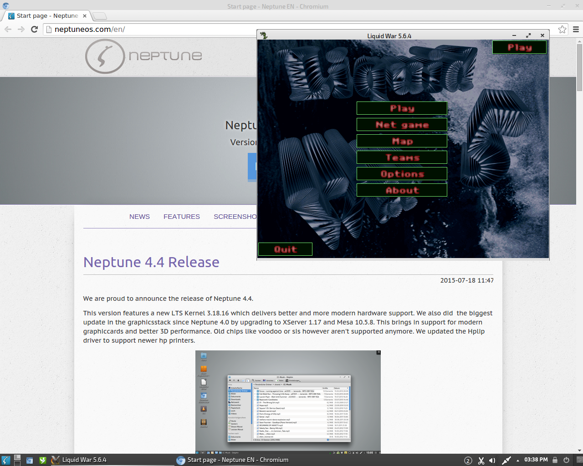The width and height of the screenshot is (583, 466).
Task: Click Net game in Liquid War menu
Action: (402, 125)
